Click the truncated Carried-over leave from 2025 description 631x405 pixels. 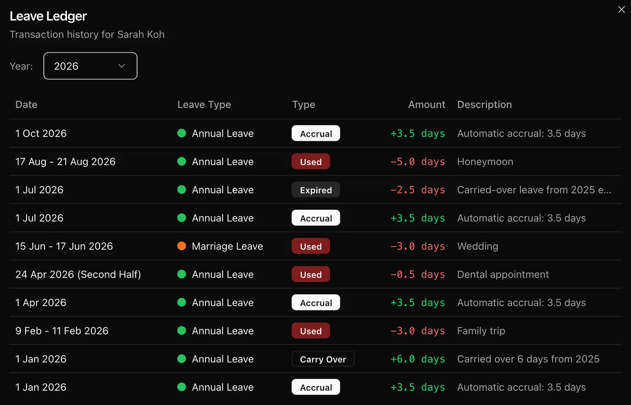click(x=534, y=190)
